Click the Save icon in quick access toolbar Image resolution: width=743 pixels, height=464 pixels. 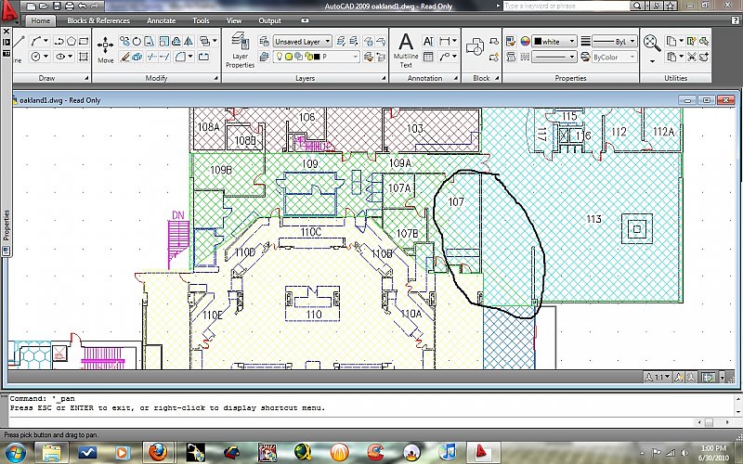tap(57, 6)
